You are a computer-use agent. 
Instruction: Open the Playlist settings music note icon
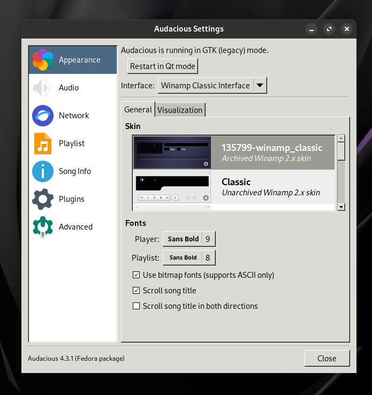pos(43,143)
